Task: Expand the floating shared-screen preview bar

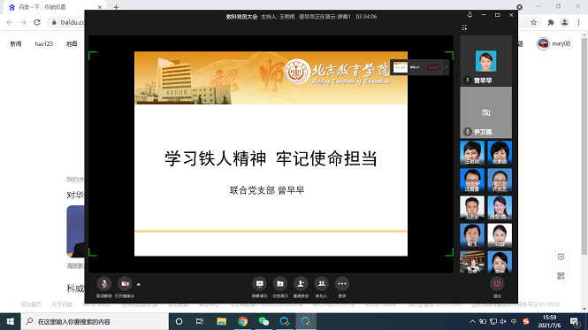Action: point(447,67)
